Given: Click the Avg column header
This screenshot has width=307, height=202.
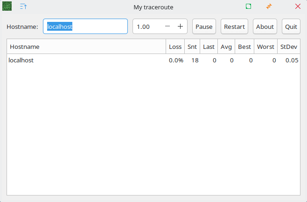Looking at the screenshot, I should point(226,47).
